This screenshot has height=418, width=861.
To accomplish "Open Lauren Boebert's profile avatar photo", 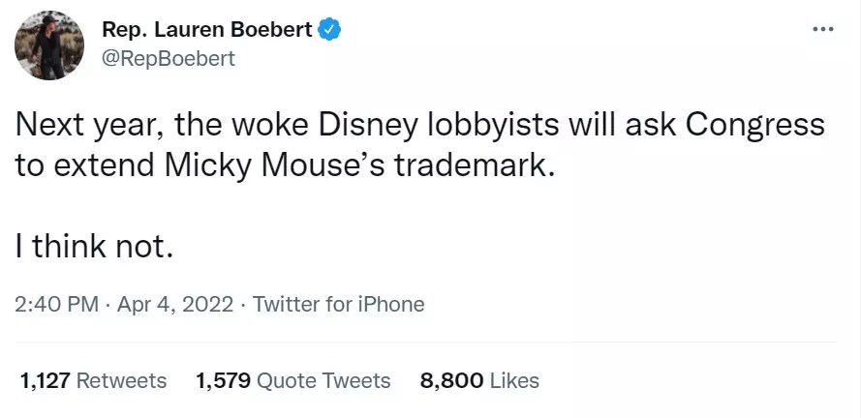I will point(48,45).
